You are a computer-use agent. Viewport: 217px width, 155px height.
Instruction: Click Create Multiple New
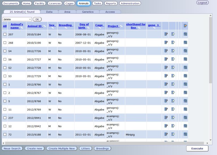(62, 148)
